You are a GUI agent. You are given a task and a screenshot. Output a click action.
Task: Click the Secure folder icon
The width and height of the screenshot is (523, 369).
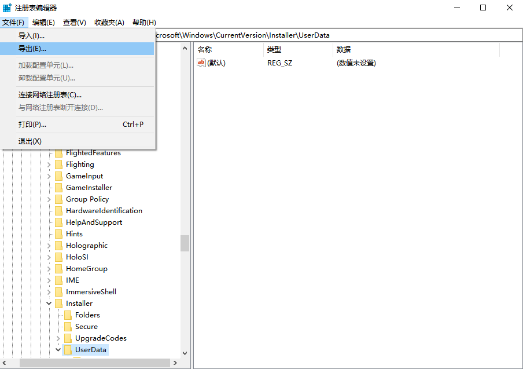point(68,327)
